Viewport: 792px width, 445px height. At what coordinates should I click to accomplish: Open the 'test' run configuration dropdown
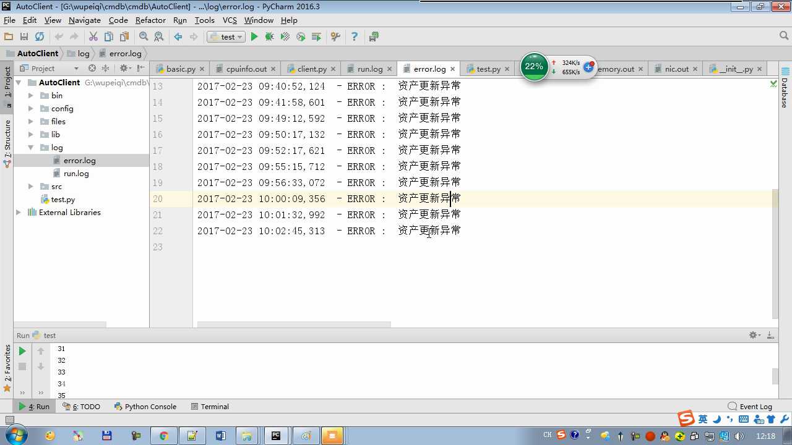click(226, 37)
